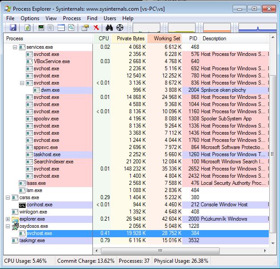The height and width of the screenshot is (269, 280).
Task: Select the taskhost.exe process row
Action: click(136, 154)
